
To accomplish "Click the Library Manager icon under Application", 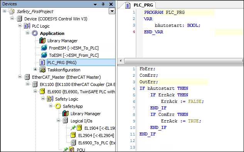I will coord(42,41).
